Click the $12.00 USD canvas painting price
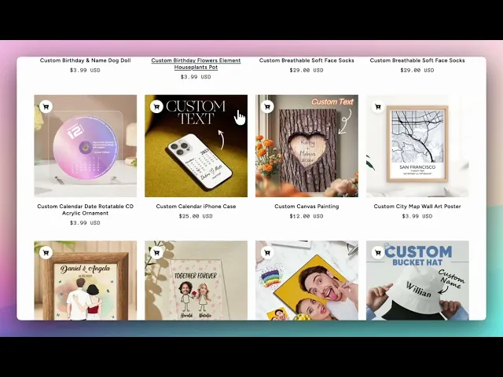 (x=307, y=217)
